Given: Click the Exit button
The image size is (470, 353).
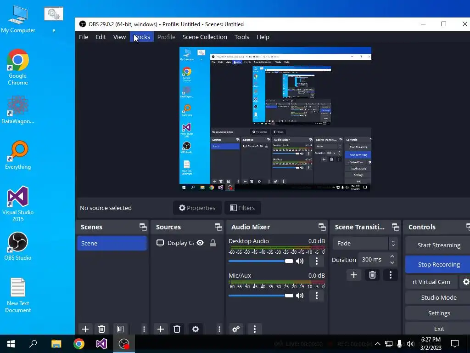Looking at the screenshot, I should pyautogui.click(x=439, y=329).
